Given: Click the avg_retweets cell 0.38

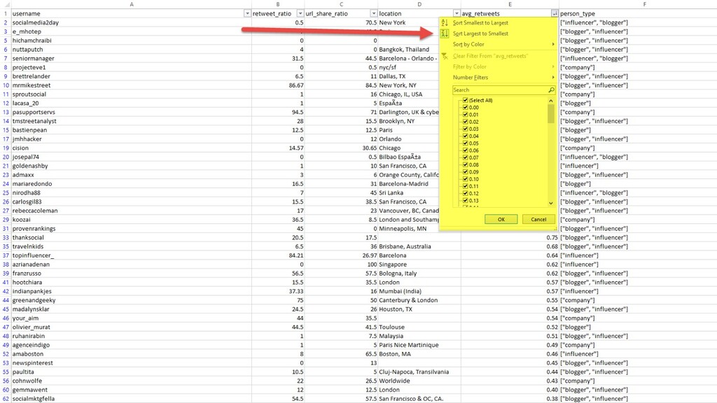Looking at the screenshot, I should pos(510,398).
